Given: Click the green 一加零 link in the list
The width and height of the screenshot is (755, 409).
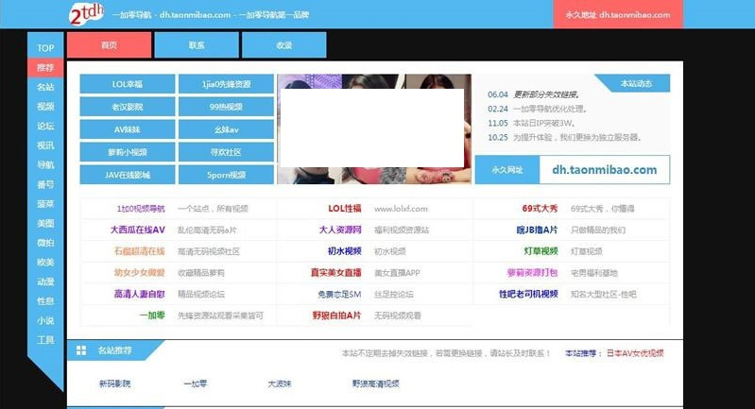Looking at the screenshot, I should 152,315.
